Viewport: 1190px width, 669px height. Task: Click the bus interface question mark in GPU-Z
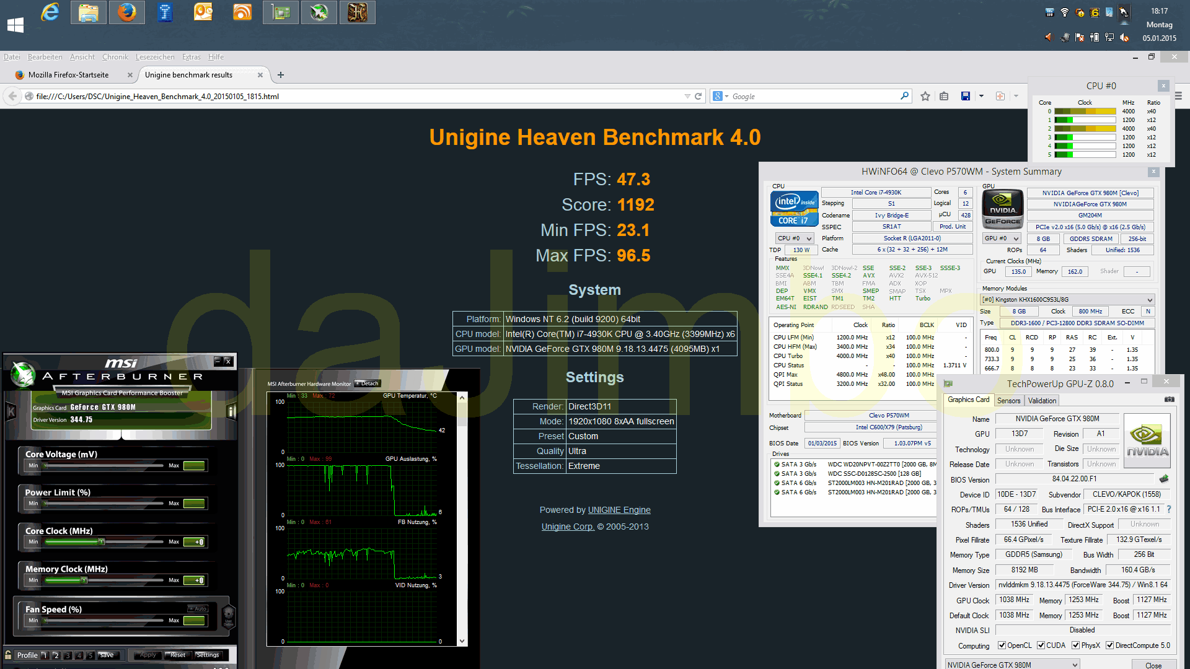click(1169, 509)
